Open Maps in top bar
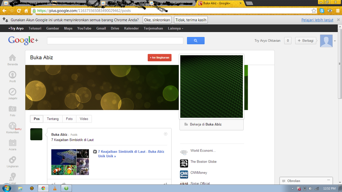 click(68, 28)
